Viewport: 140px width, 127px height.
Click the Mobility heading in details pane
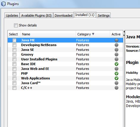[x=132, y=73]
